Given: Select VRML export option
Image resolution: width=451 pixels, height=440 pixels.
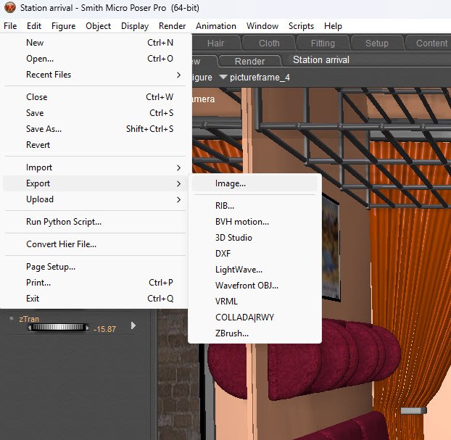Looking at the screenshot, I should 255,302.
